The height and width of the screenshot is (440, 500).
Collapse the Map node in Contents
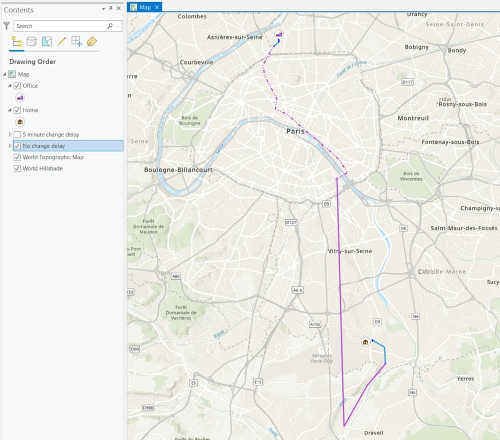pos(5,74)
